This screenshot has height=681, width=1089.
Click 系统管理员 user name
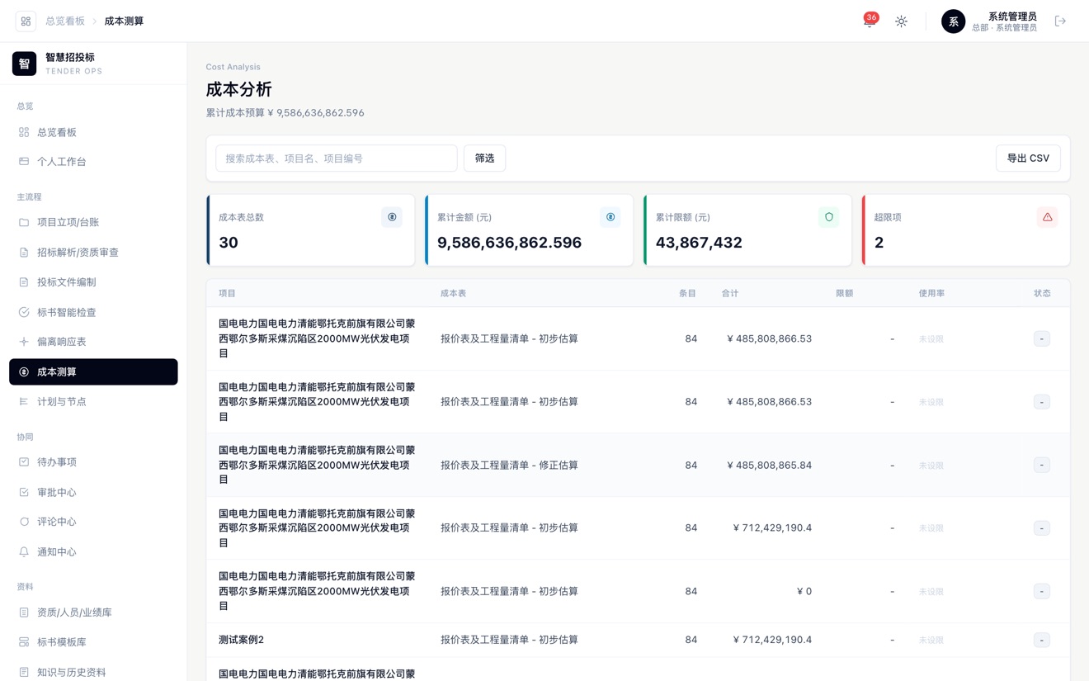(x=1012, y=17)
